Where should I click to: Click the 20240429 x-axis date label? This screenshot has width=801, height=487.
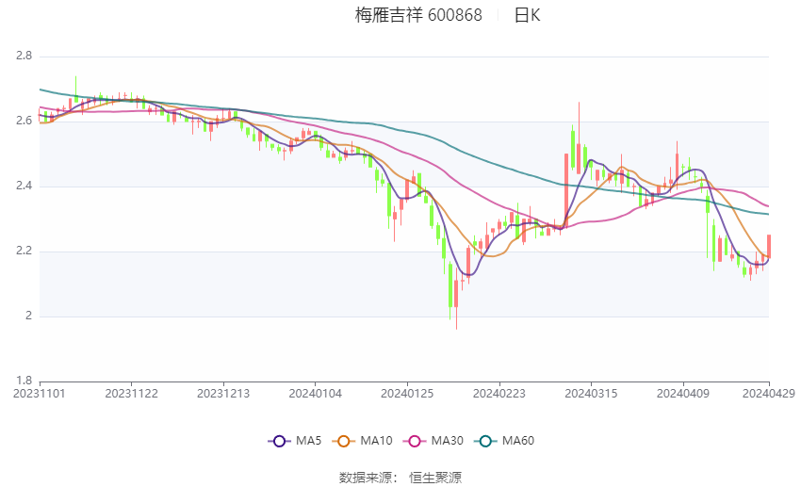[769, 394]
